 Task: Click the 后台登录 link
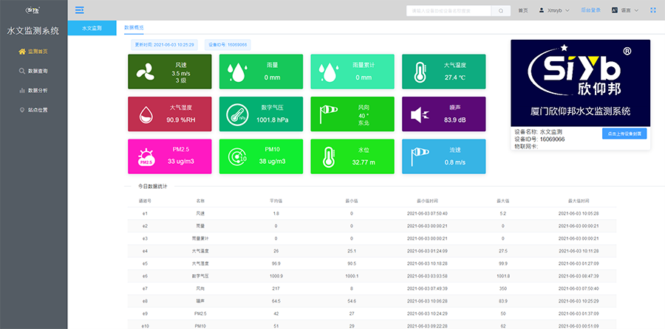[591, 10]
